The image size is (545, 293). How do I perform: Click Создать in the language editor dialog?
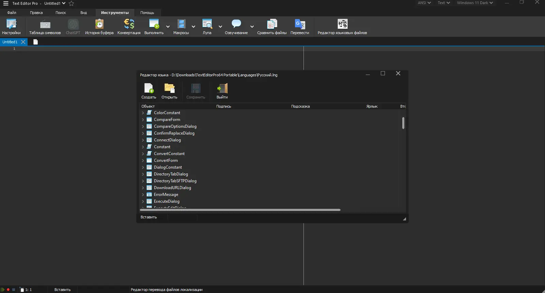pos(149,91)
